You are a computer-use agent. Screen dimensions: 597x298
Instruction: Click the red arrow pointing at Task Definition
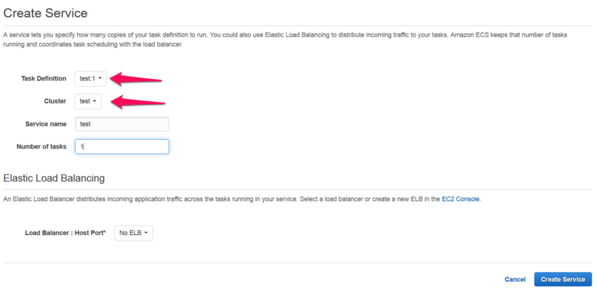pyautogui.click(x=136, y=79)
